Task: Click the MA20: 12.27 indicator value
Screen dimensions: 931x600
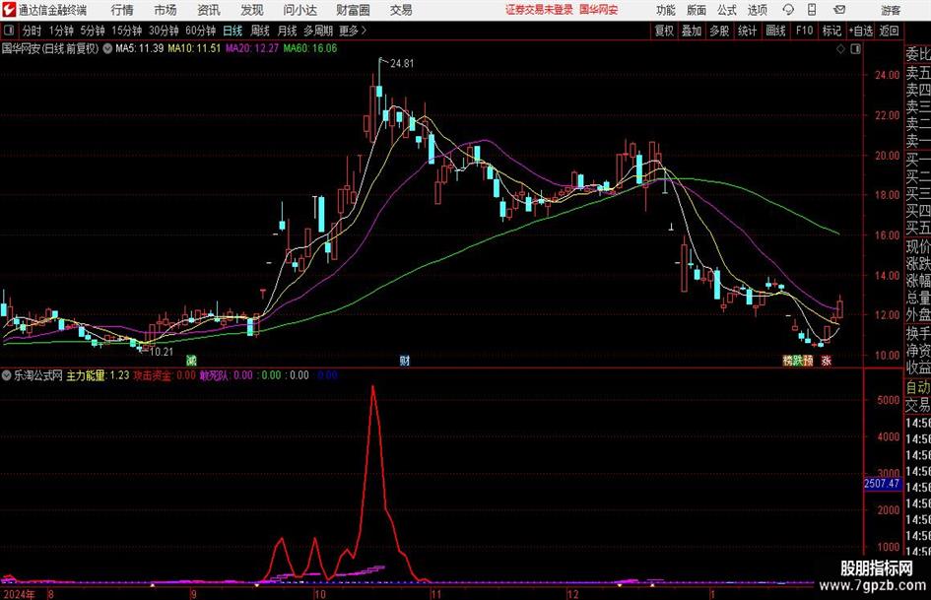Action: [252, 48]
